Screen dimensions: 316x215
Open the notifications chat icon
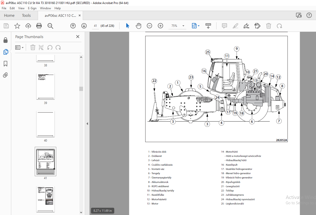[299, 15]
